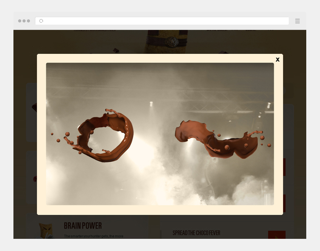Click the upper red button behind popup's right edge
320x251 pixels.
click(284, 167)
